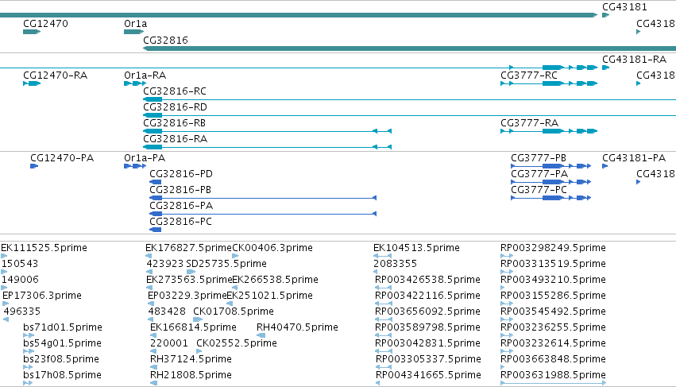
Task: Click EST EK251021.5prime
Action: click(270, 296)
